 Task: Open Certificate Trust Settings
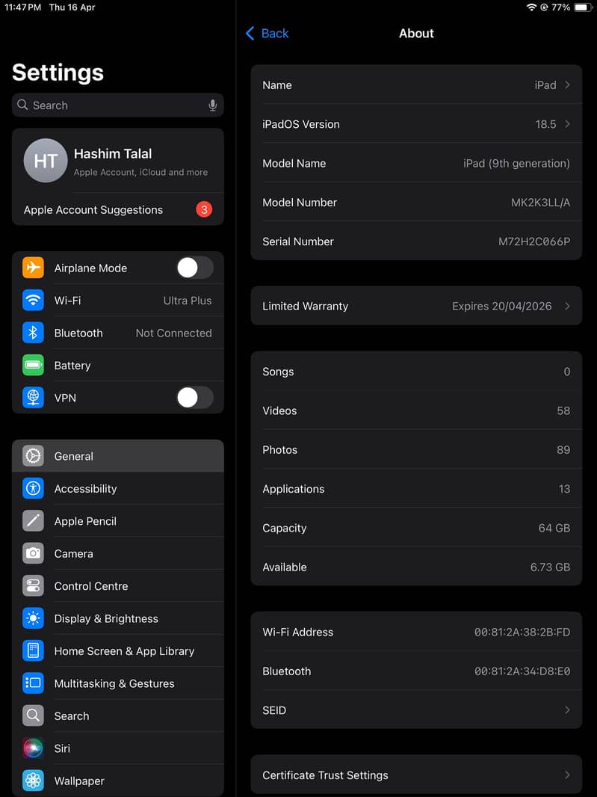(x=416, y=775)
